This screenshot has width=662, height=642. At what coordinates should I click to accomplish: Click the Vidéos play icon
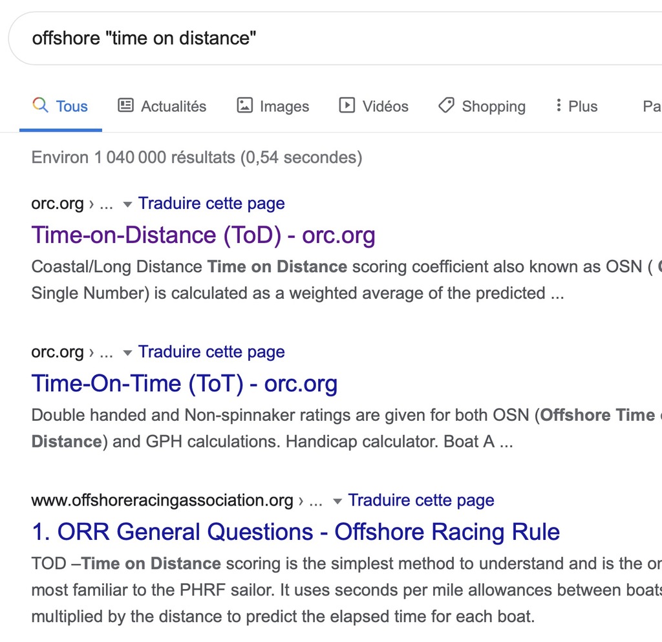tap(347, 105)
